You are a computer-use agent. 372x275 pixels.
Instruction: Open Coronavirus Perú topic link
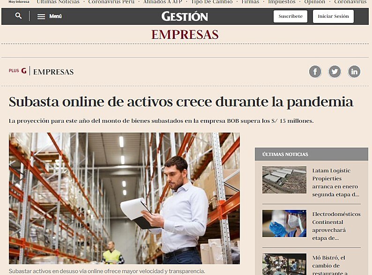[x=111, y=2]
